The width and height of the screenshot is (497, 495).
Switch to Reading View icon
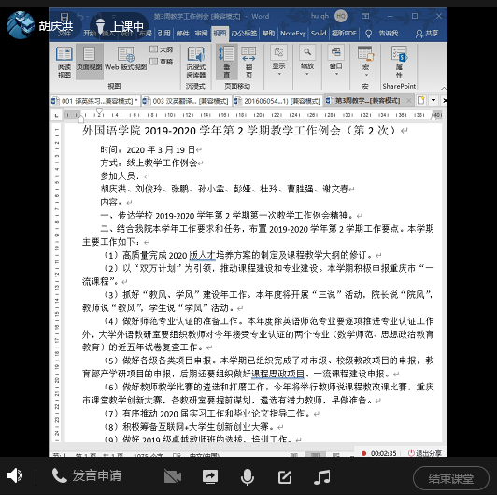(x=64, y=63)
